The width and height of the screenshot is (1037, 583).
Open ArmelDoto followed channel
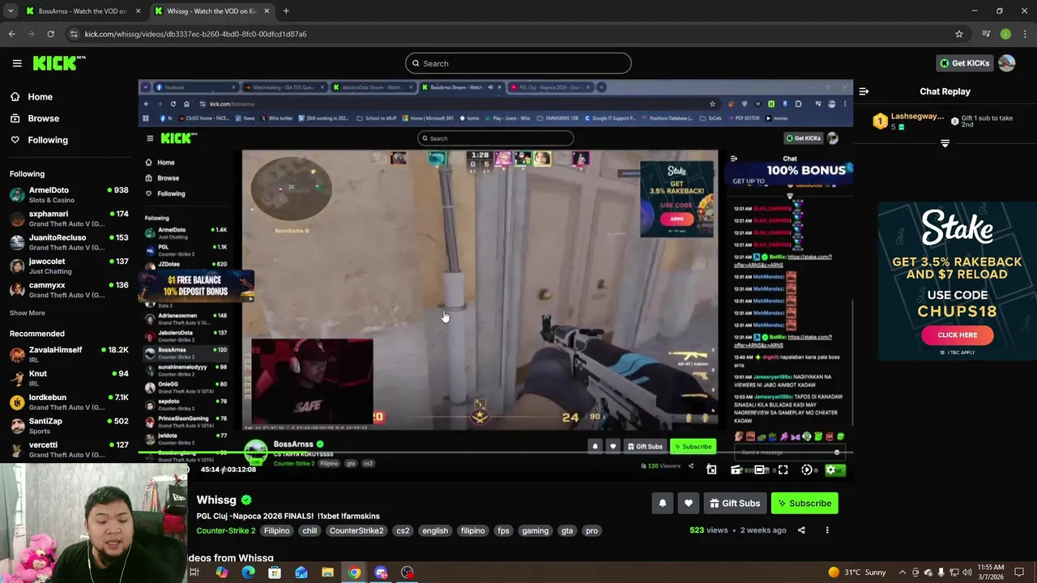69,194
